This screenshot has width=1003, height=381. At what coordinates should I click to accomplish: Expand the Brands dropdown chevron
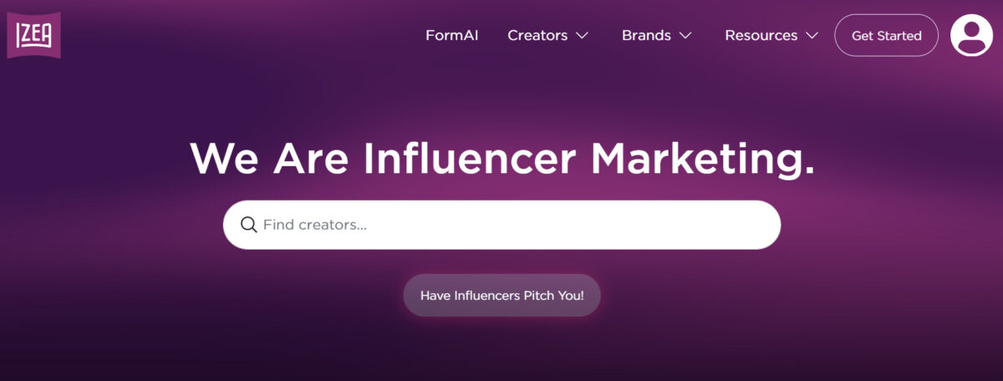tap(685, 36)
